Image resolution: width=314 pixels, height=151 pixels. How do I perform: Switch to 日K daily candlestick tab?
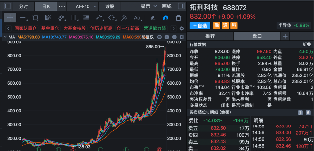point(46,6)
